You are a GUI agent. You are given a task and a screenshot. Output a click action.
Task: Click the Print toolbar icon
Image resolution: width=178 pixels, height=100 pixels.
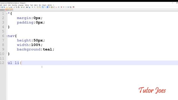(x=11, y=7)
